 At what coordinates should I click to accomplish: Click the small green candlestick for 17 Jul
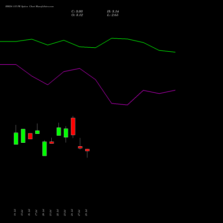coord(37,132)
